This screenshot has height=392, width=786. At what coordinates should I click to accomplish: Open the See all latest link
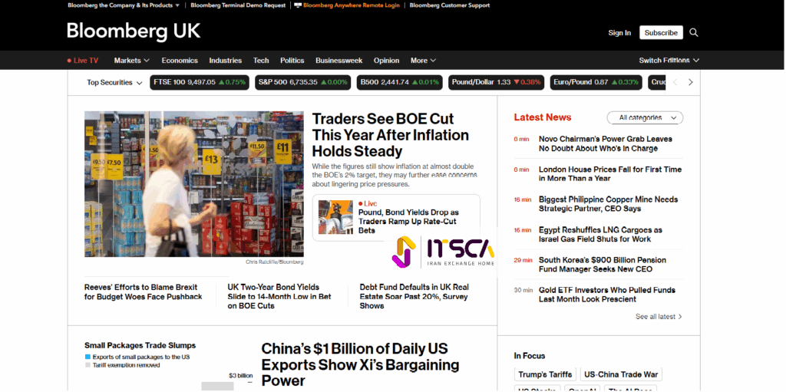pos(659,316)
